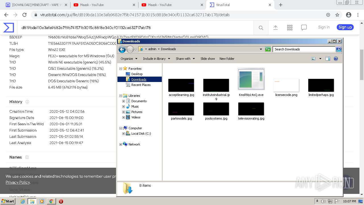
Task: Click the Sign up button
Action: pos(345,27)
